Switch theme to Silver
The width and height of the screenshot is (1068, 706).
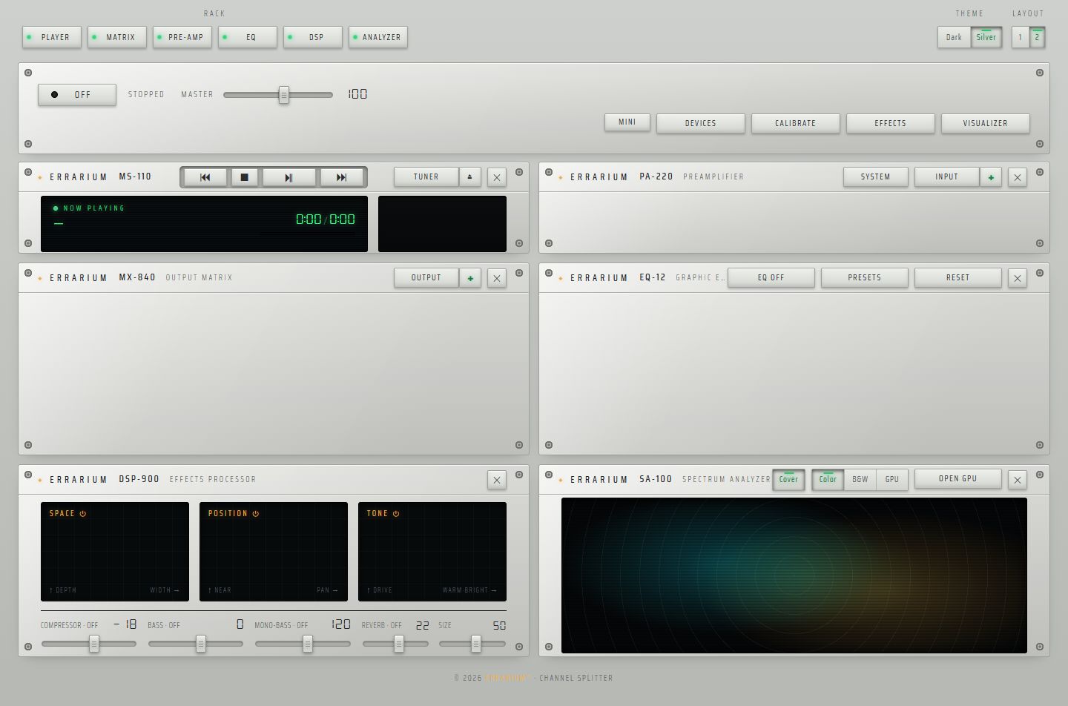986,37
